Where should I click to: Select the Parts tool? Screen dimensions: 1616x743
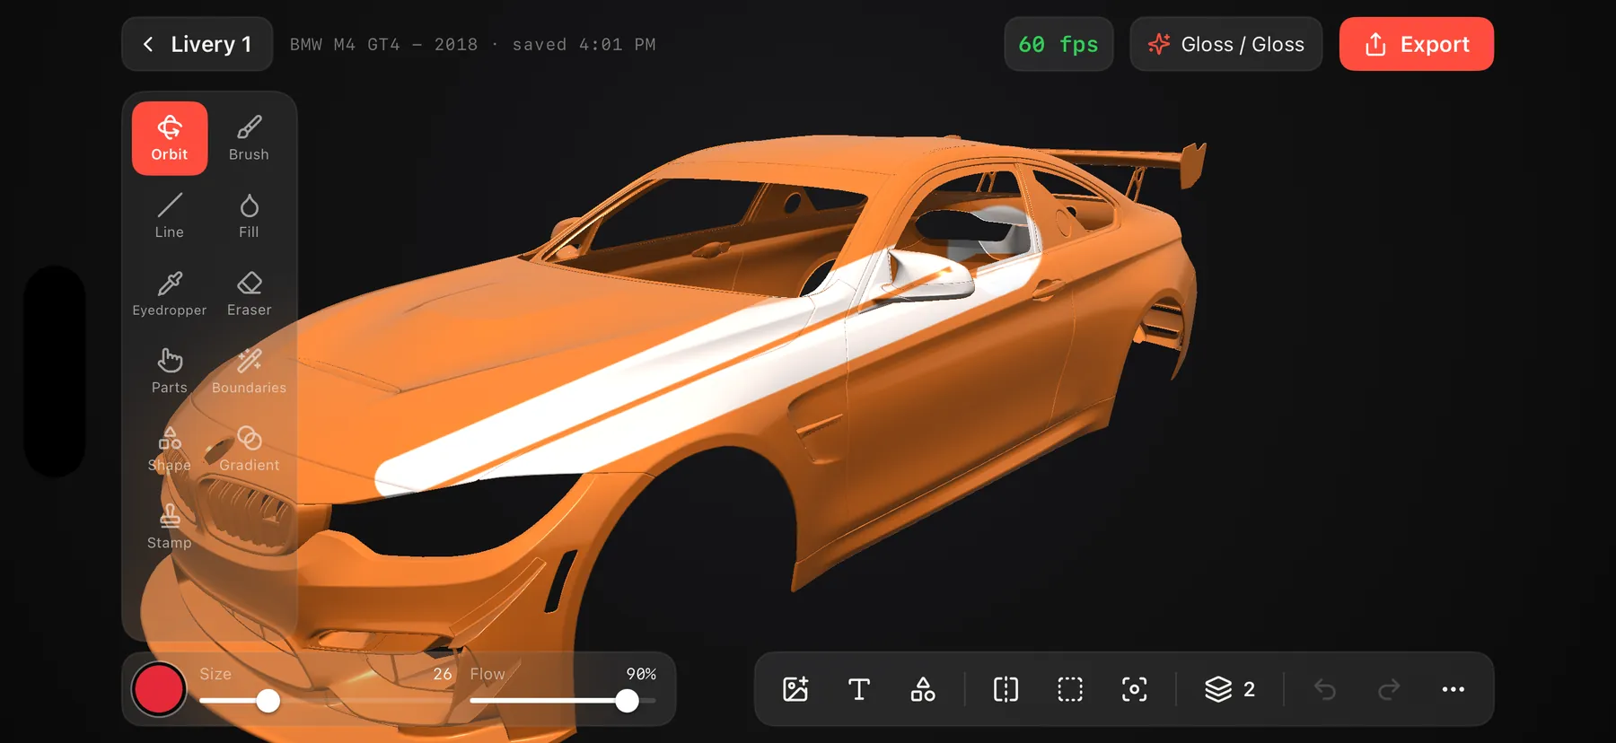(x=170, y=371)
